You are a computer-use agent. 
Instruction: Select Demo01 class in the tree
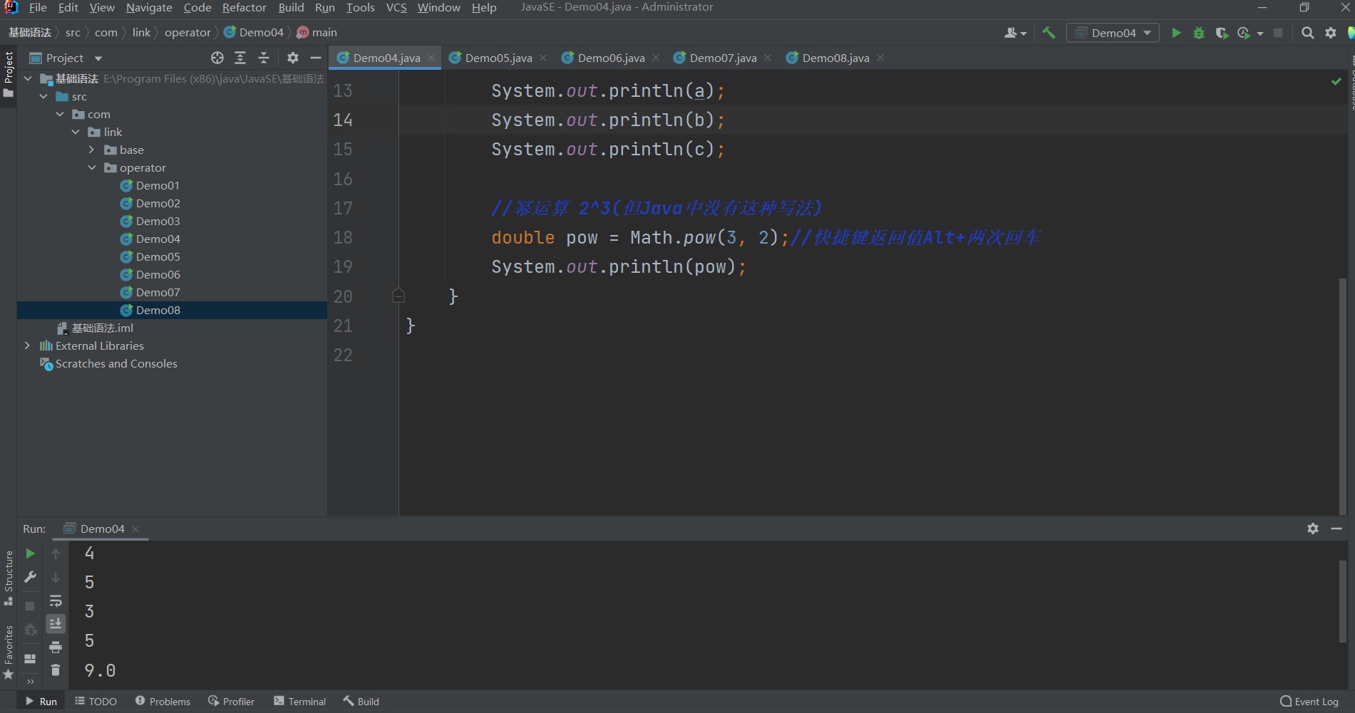[158, 185]
